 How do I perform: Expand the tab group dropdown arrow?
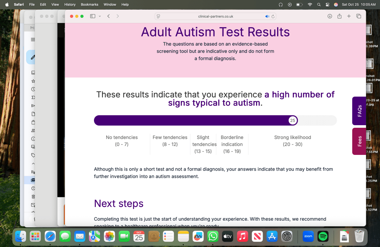coord(100,16)
